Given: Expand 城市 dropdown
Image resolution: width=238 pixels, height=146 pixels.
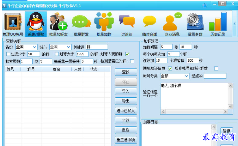Looking at the screenshot, I should point(69,47).
